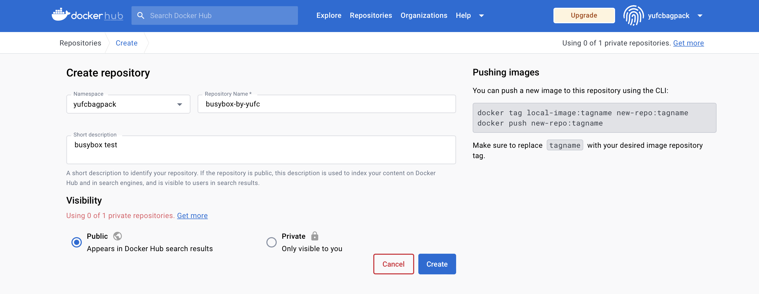759x294 pixels.
Task: Open Repositories in the top navigation
Action: (x=371, y=16)
